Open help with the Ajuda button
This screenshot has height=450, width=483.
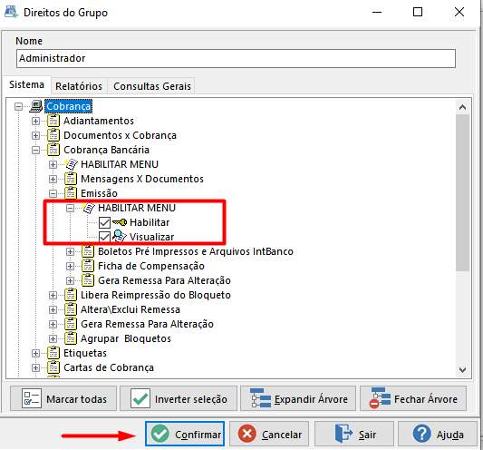438,434
